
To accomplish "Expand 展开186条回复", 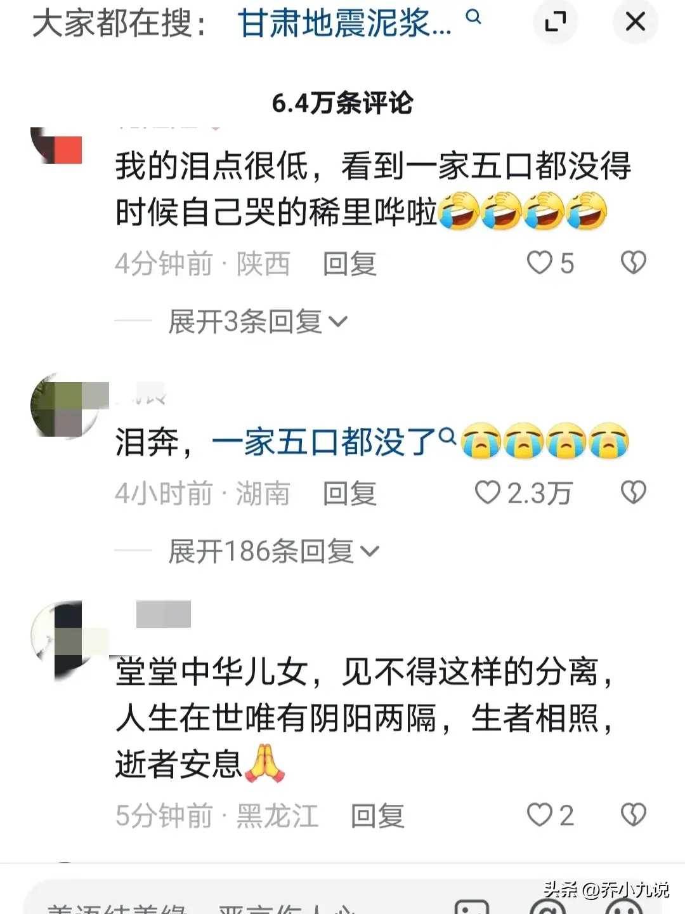I will coord(273,551).
